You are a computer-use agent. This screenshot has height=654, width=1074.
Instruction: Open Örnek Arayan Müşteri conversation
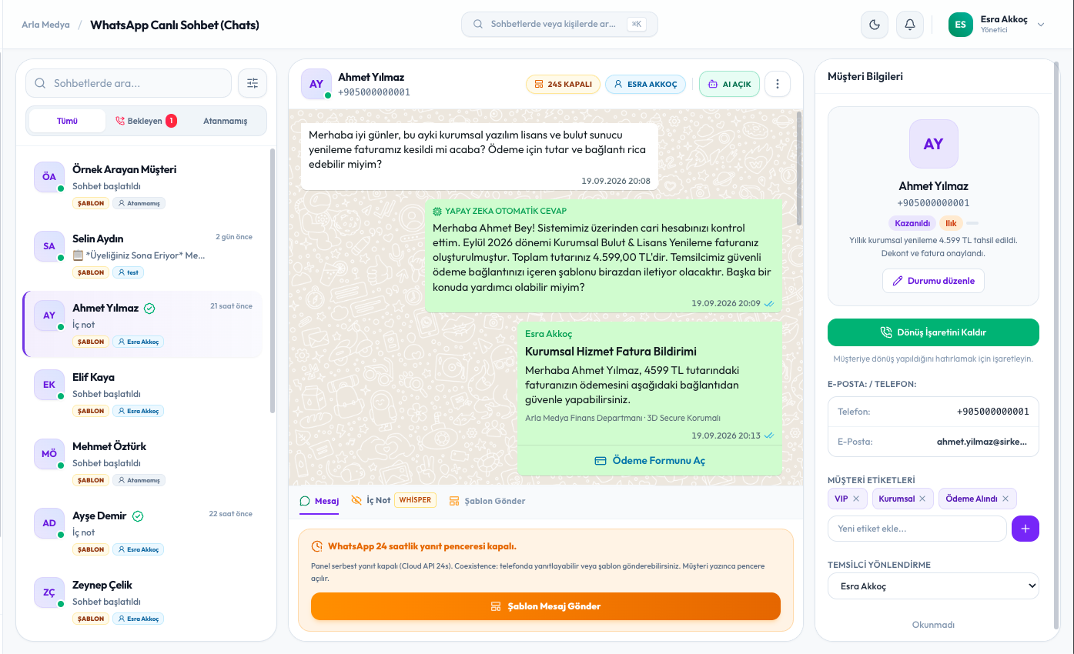tap(143, 185)
